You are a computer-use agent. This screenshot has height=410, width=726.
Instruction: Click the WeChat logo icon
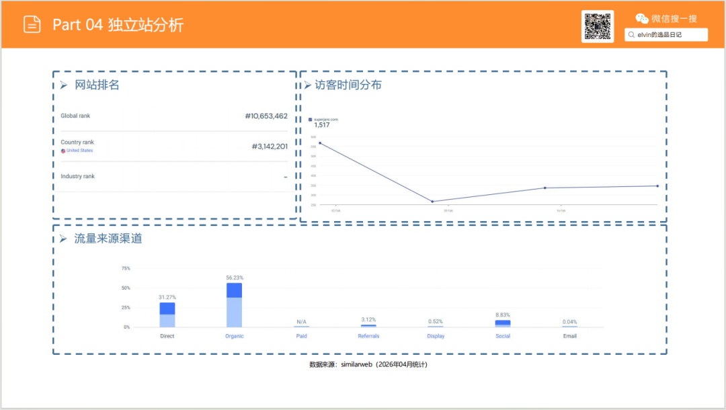(x=643, y=19)
